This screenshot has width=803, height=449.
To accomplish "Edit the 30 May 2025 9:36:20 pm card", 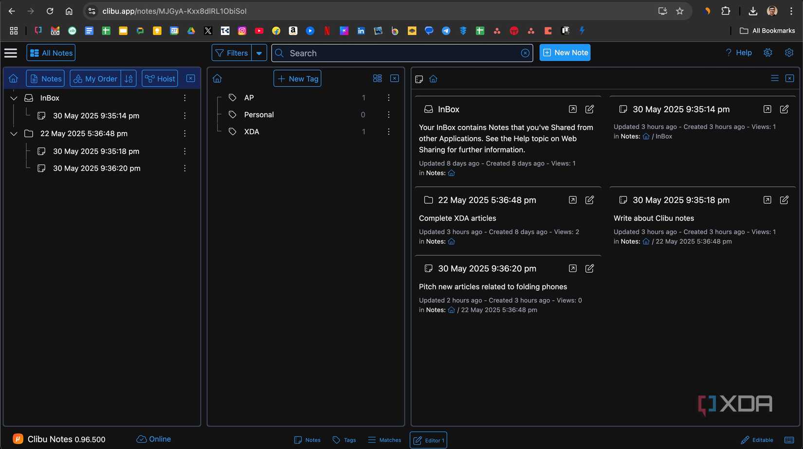I will tap(589, 269).
